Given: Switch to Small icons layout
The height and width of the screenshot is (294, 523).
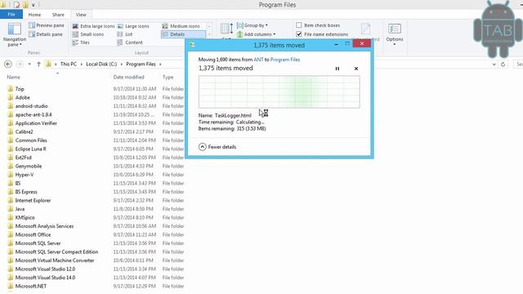Looking at the screenshot, I should coord(88,34).
